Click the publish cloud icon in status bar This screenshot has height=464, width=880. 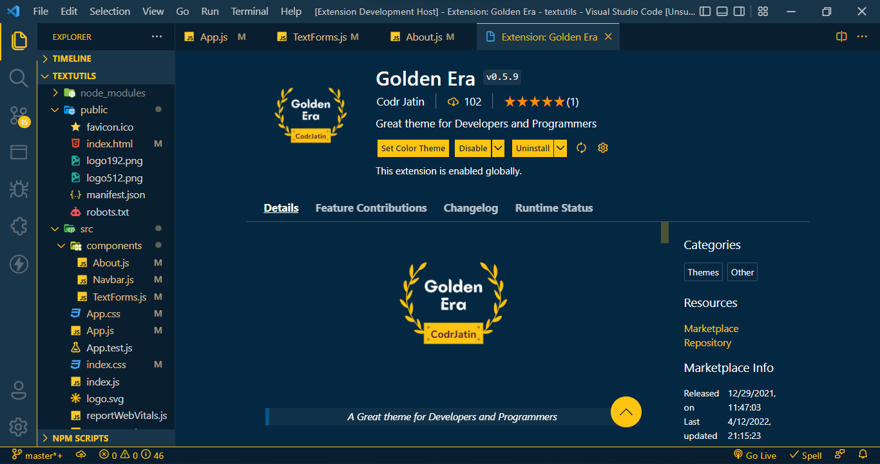(x=81, y=455)
